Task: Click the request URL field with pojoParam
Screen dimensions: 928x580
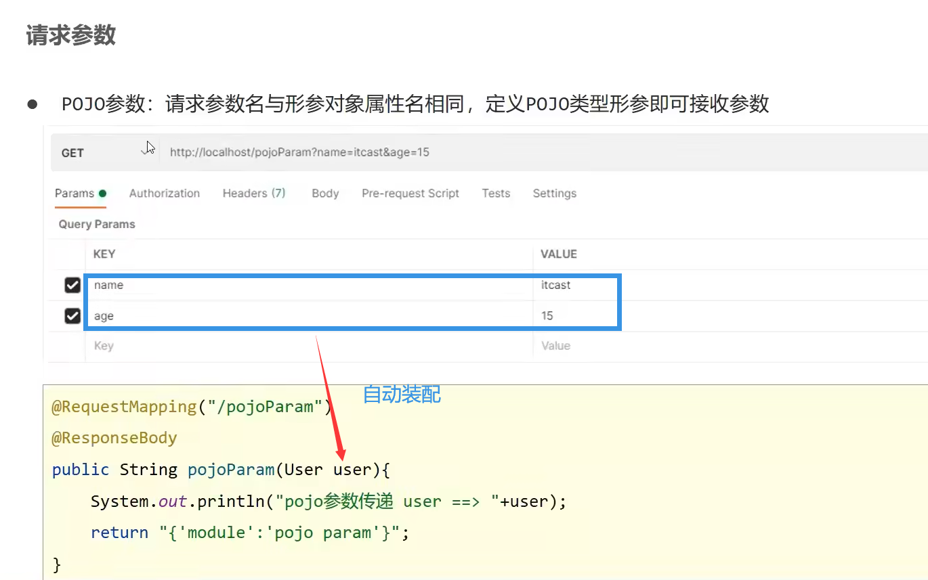Action: [299, 152]
